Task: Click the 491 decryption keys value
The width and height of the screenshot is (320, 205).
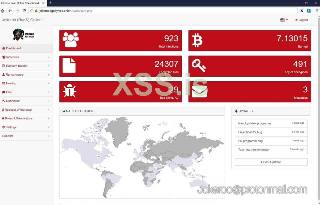Action: tap(300, 64)
